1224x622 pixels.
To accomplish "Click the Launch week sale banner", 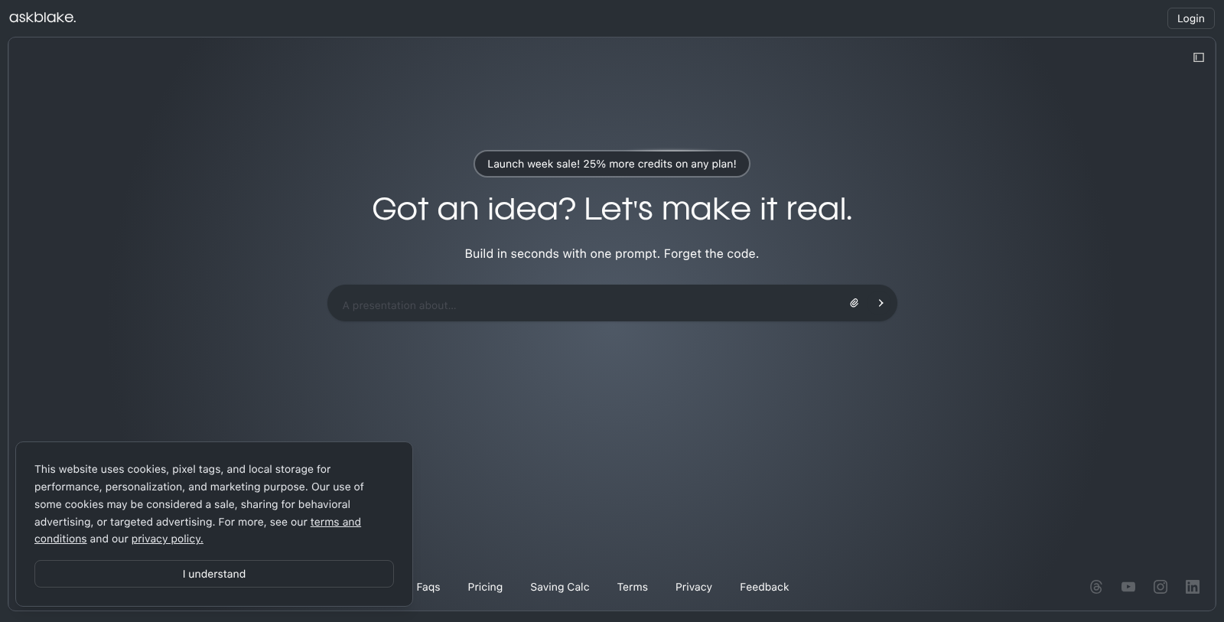I will (611, 164).
